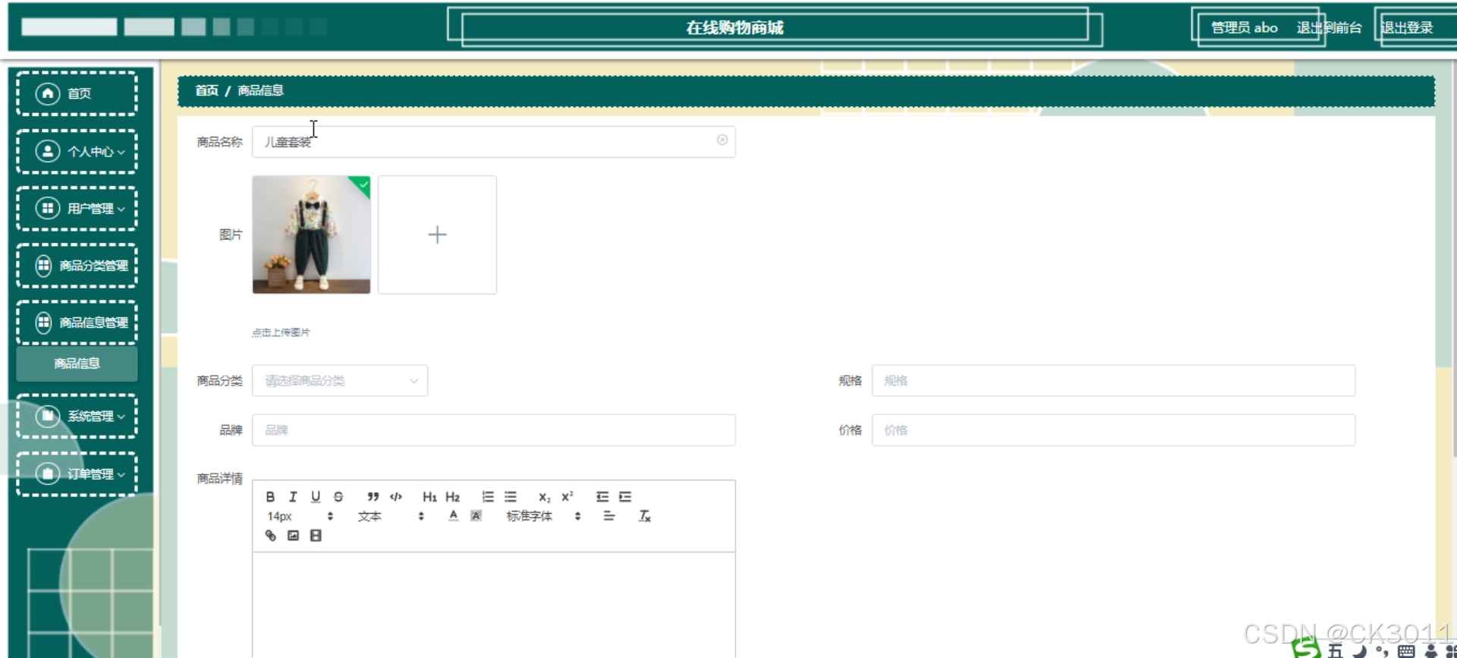Click the Sogou input method icon

tap(1306, 649)
